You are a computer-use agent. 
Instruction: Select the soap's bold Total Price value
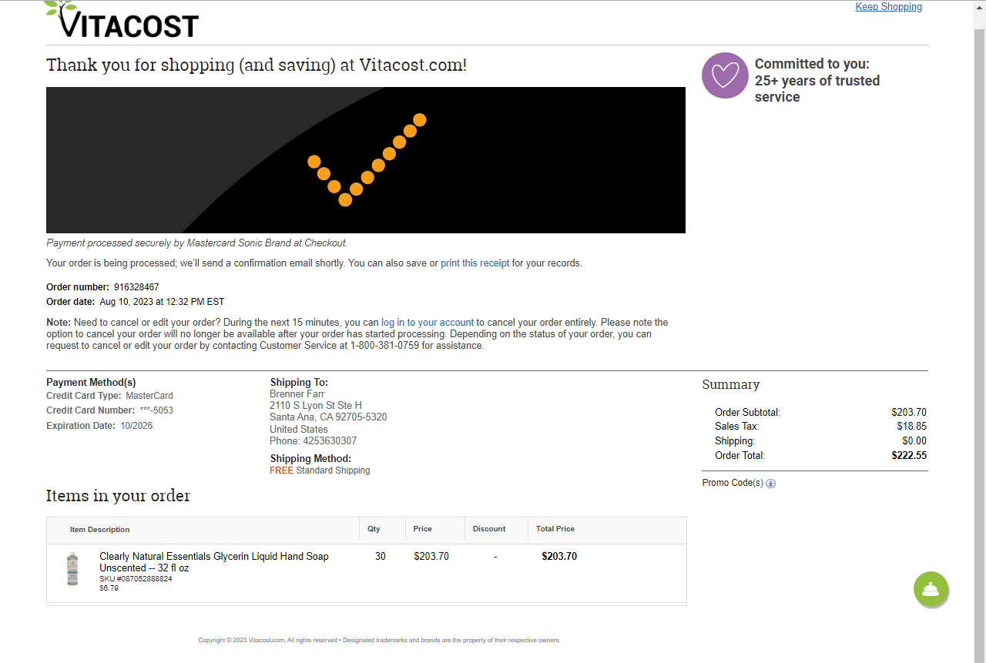point(559,556)
